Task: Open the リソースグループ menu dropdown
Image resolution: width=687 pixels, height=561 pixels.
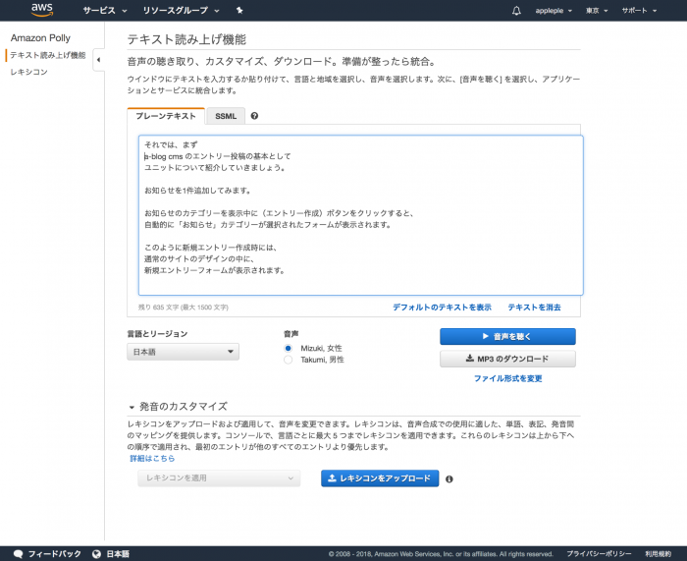Action: (x=181, y=11)
